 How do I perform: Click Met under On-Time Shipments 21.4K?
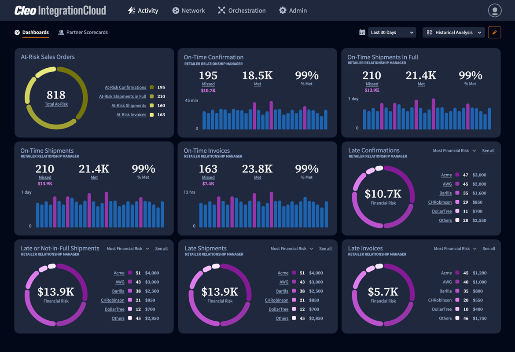94,177
